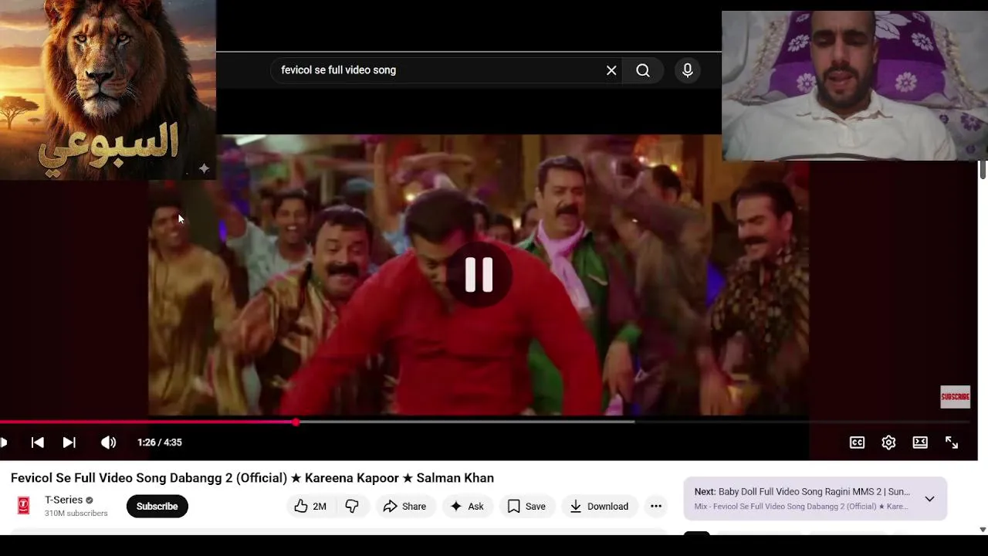This screenshot has height=556, width=988.
Task: Click the 1:26 / 4:35 time display
Action: [x=160, y=442]
